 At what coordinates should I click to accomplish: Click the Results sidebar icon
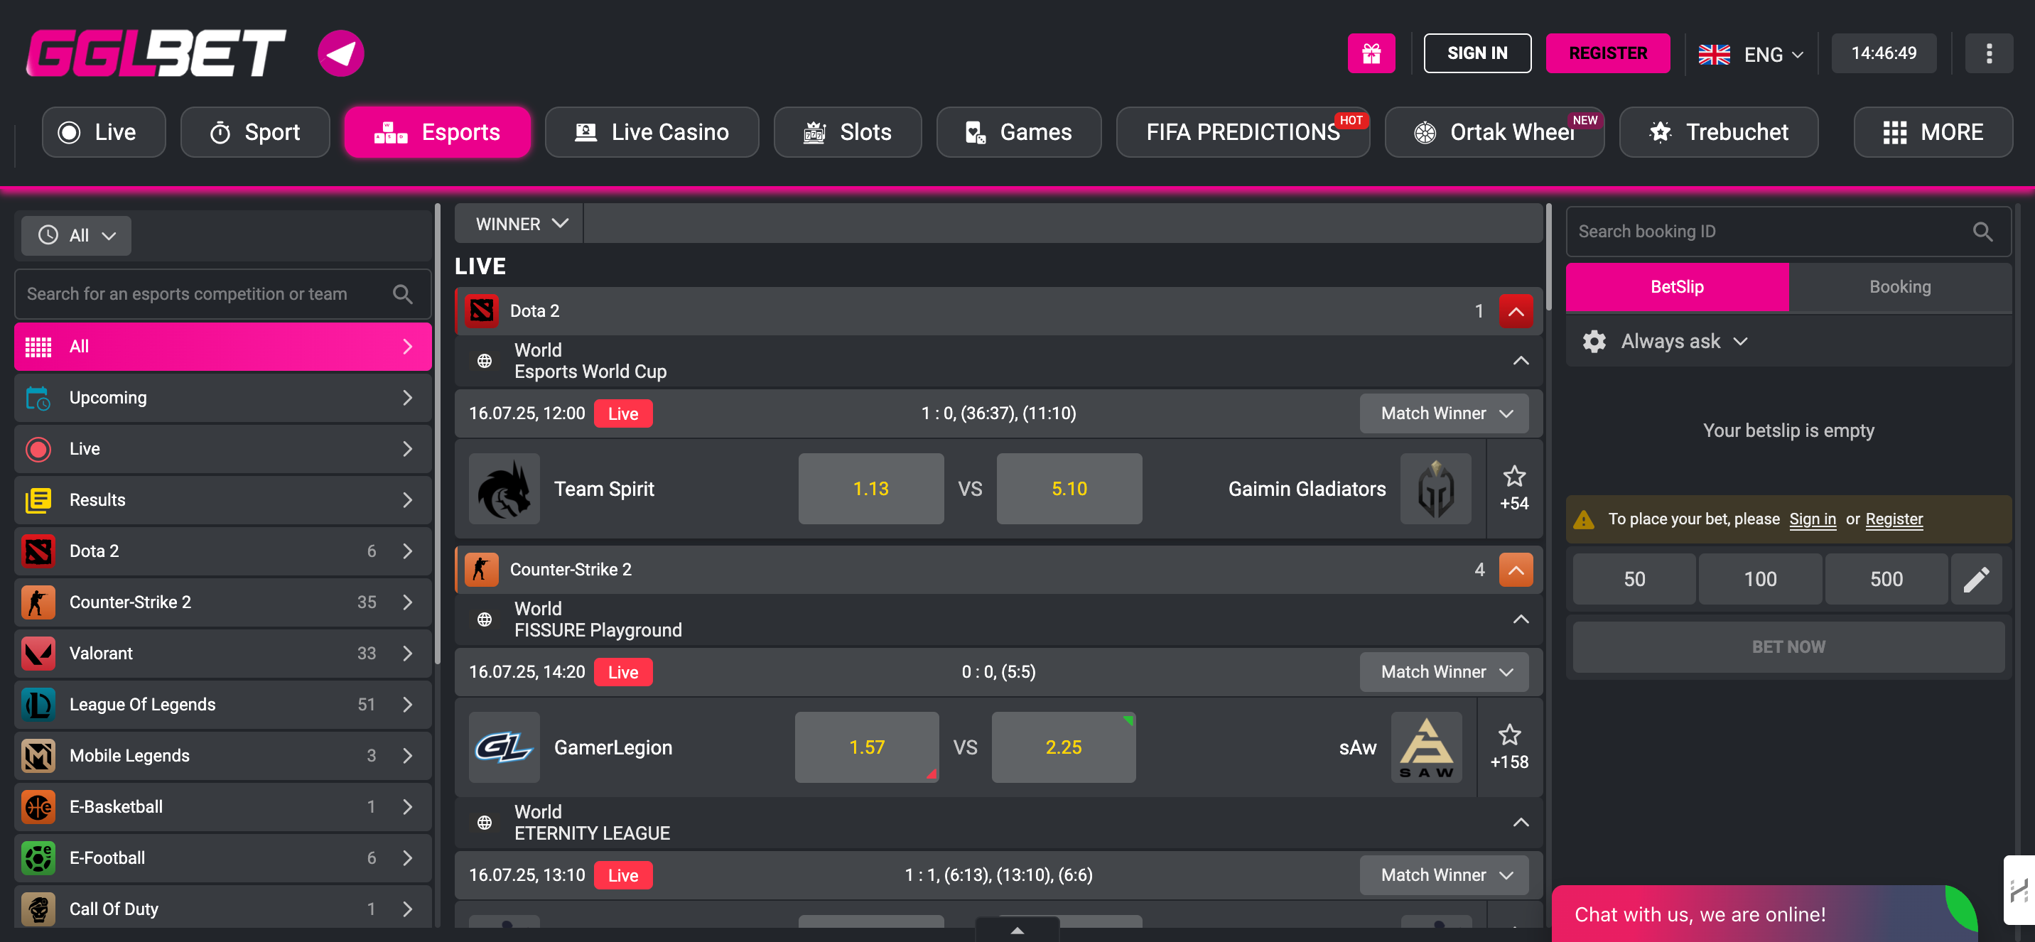(x=38, y=500)
